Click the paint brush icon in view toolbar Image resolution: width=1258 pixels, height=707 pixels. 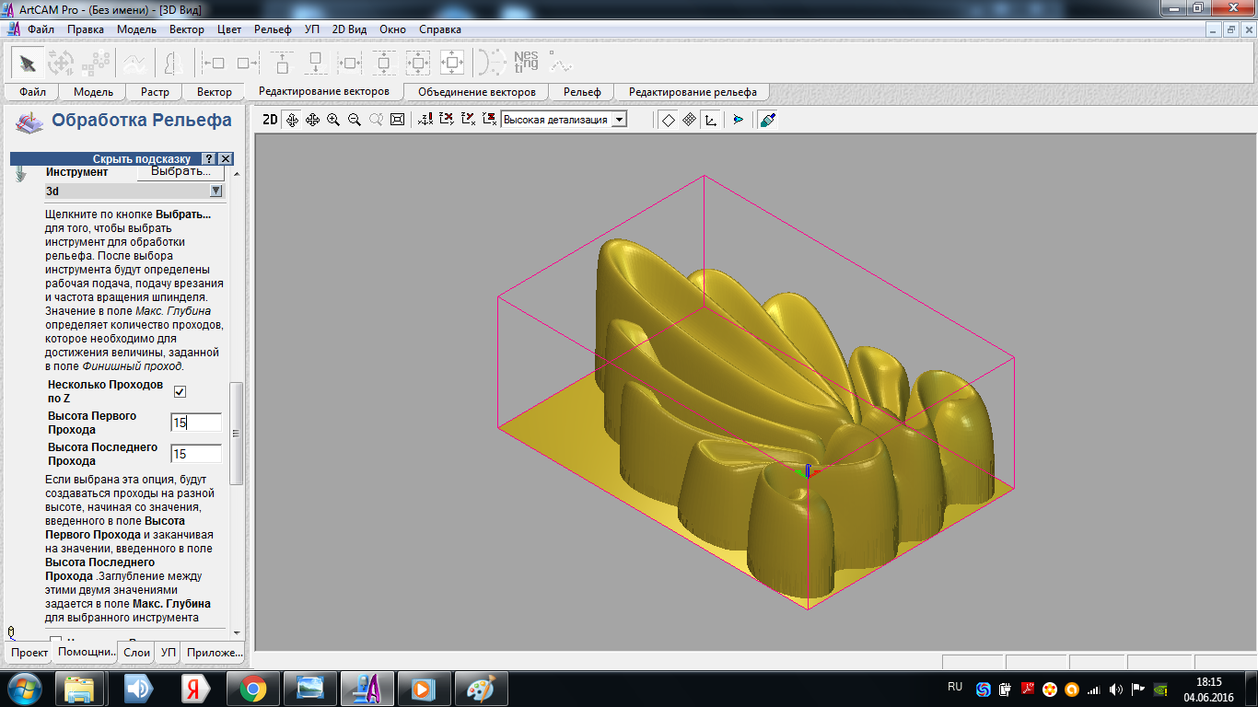click(x=768, y=120)
